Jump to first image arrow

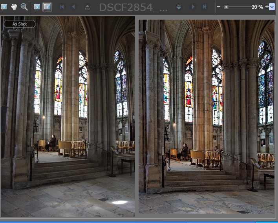pyautogui.click(x=62, y=7)
